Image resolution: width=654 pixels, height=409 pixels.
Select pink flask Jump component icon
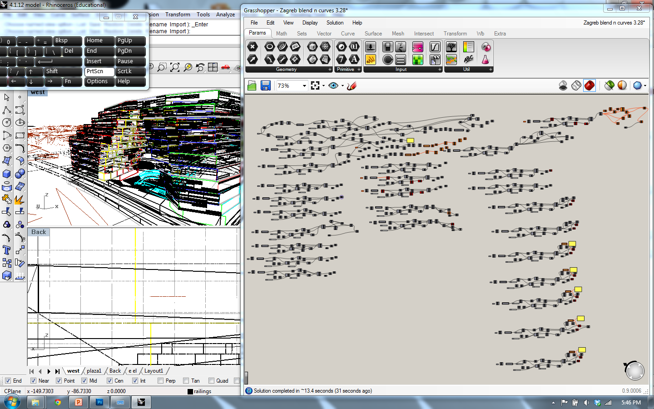486,60
